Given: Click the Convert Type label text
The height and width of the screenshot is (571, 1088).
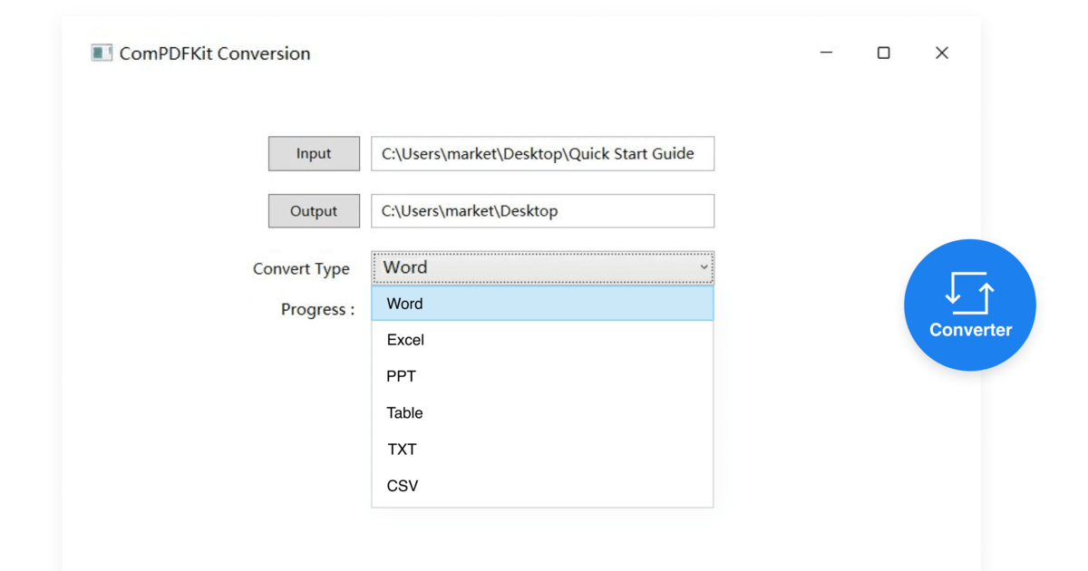Looking at the screenshot, I should pyautogui.click(x=302, y=268).
